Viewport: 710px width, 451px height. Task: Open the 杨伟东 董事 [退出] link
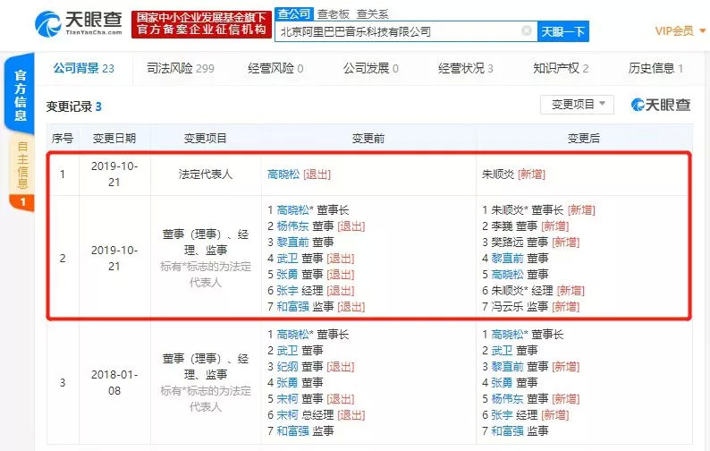(321, 226)
